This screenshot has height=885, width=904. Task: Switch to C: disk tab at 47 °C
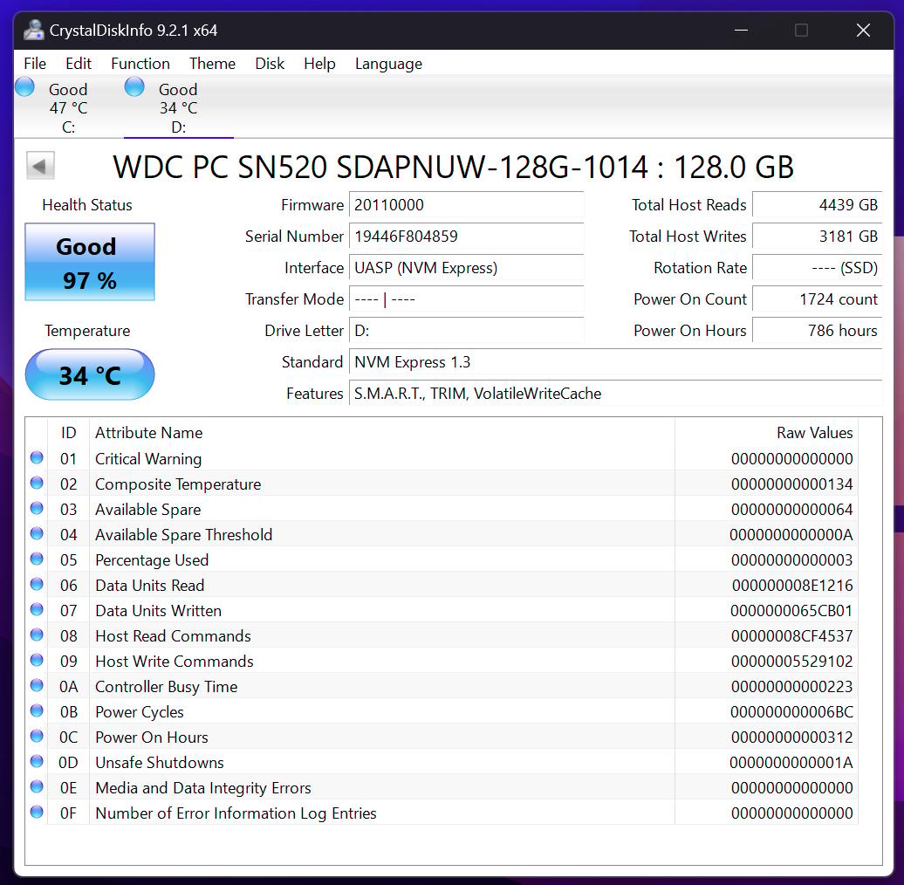coord(68,108)
